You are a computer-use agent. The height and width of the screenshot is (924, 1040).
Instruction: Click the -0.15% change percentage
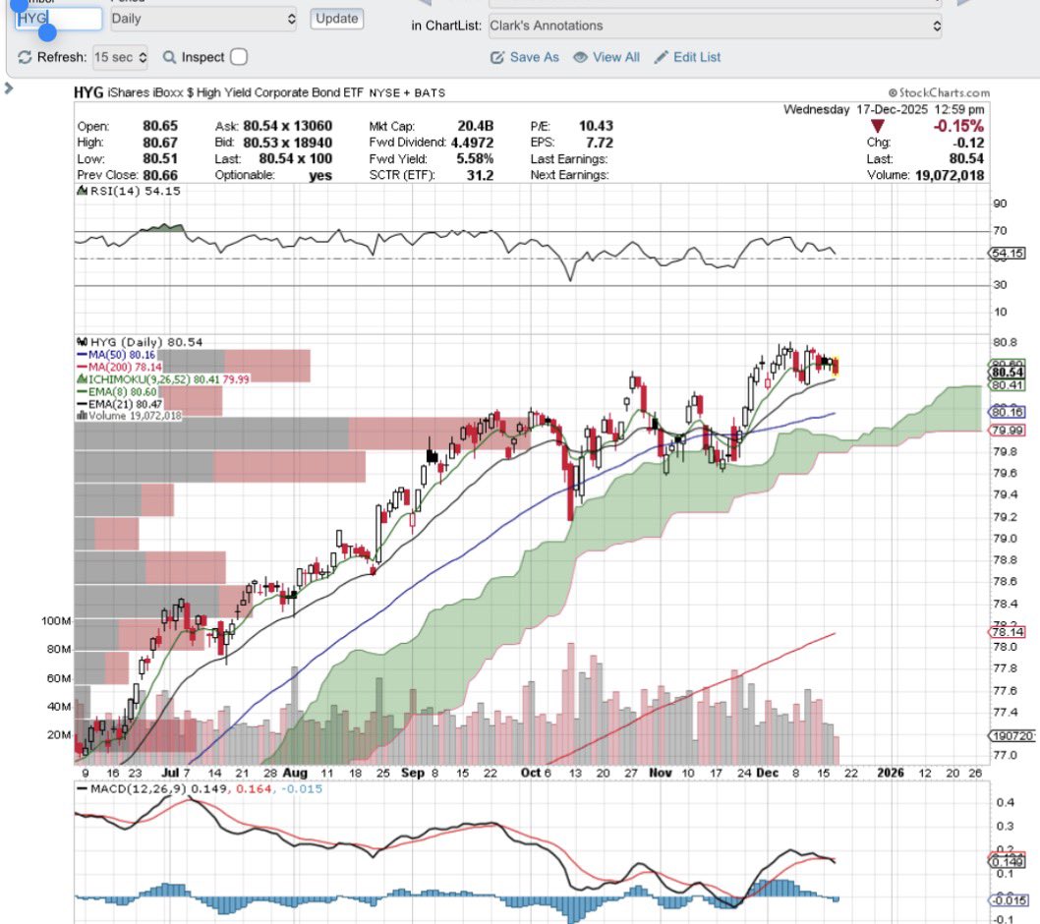(958, 126)
